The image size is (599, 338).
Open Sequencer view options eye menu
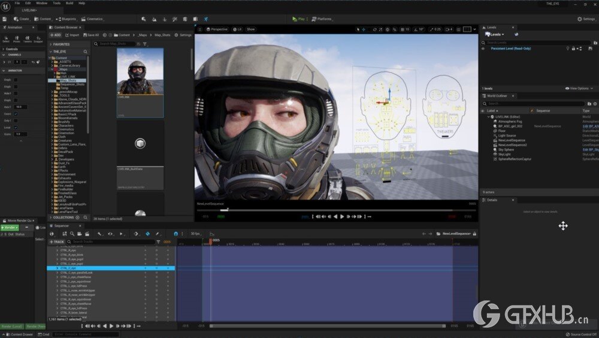(x=111, y=234)
